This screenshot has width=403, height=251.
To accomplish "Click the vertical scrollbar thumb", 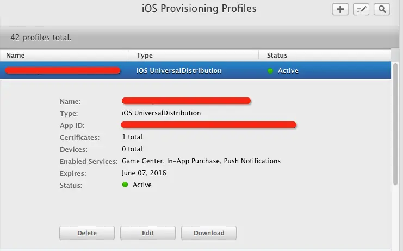I will 395,124.
